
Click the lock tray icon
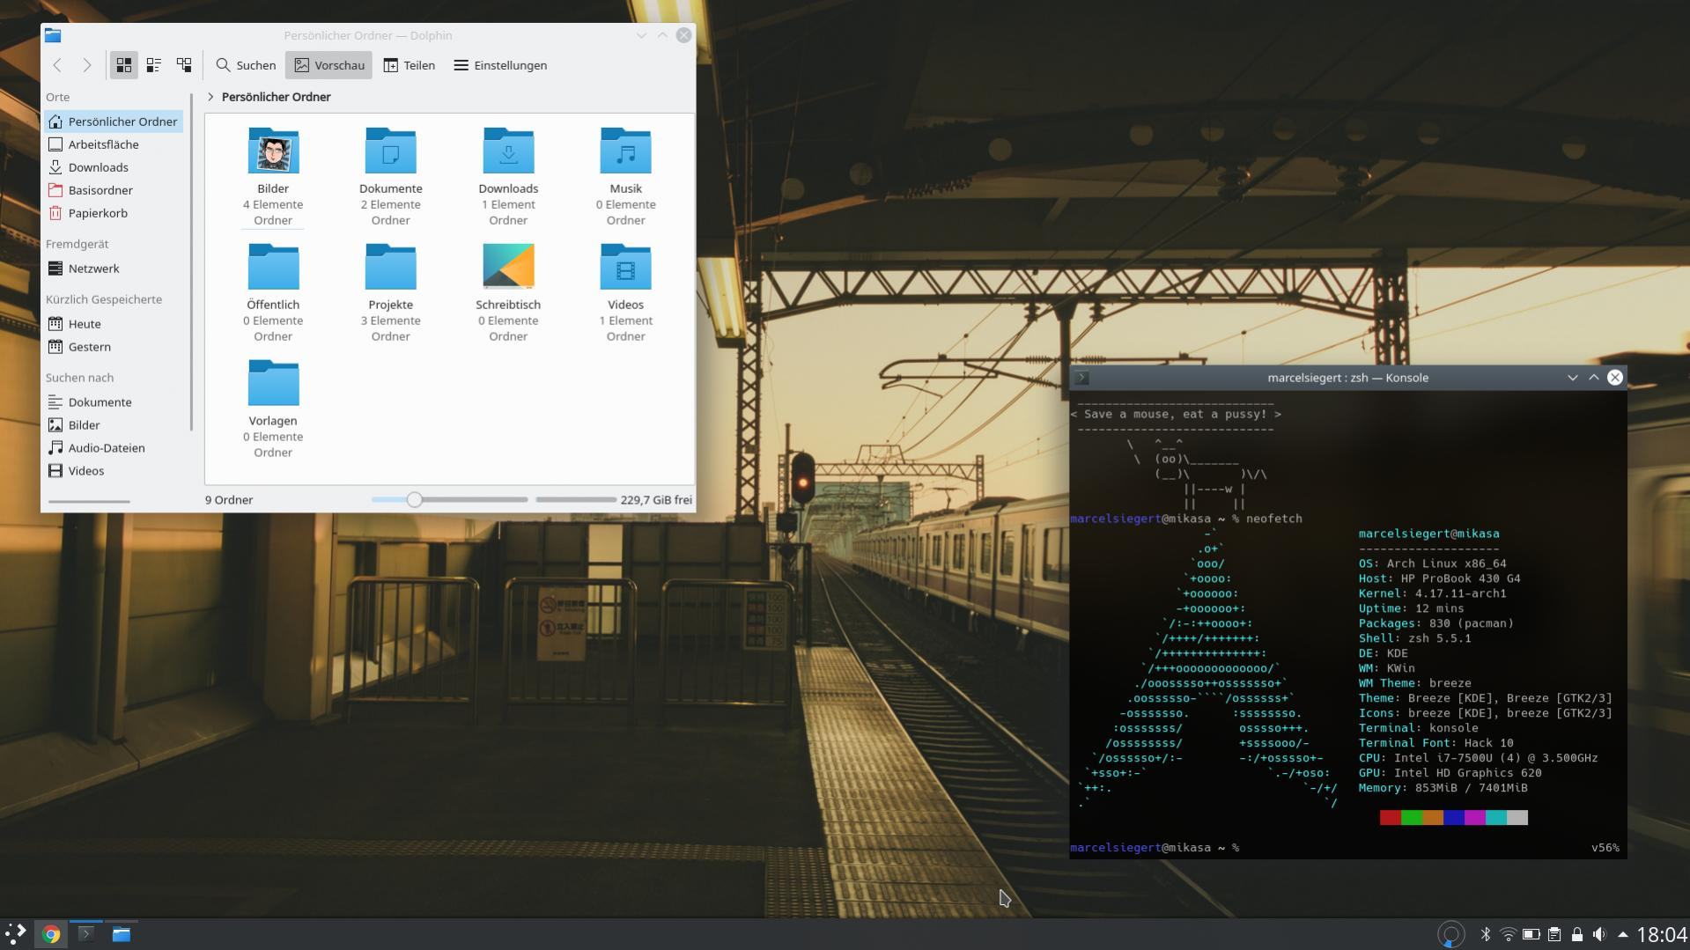click(x=1577, y=934)
